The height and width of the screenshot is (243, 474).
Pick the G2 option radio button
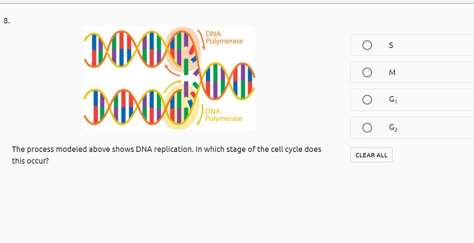coord(367,128)
